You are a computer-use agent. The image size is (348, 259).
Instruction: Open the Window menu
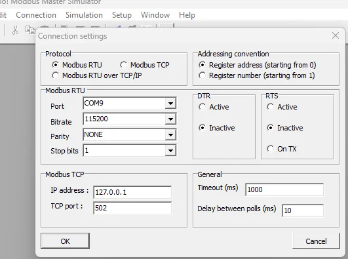(x=155, y=15)
